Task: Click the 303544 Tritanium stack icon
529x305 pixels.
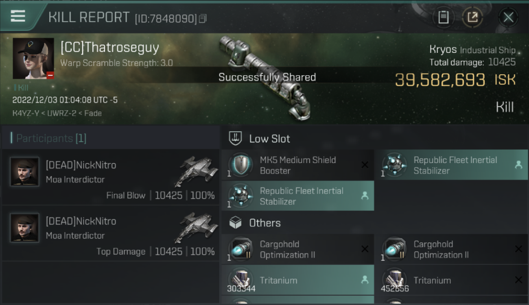Action: pyautogui.click(x=240, y=280)
